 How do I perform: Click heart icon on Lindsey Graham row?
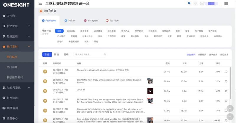(226, 120)
